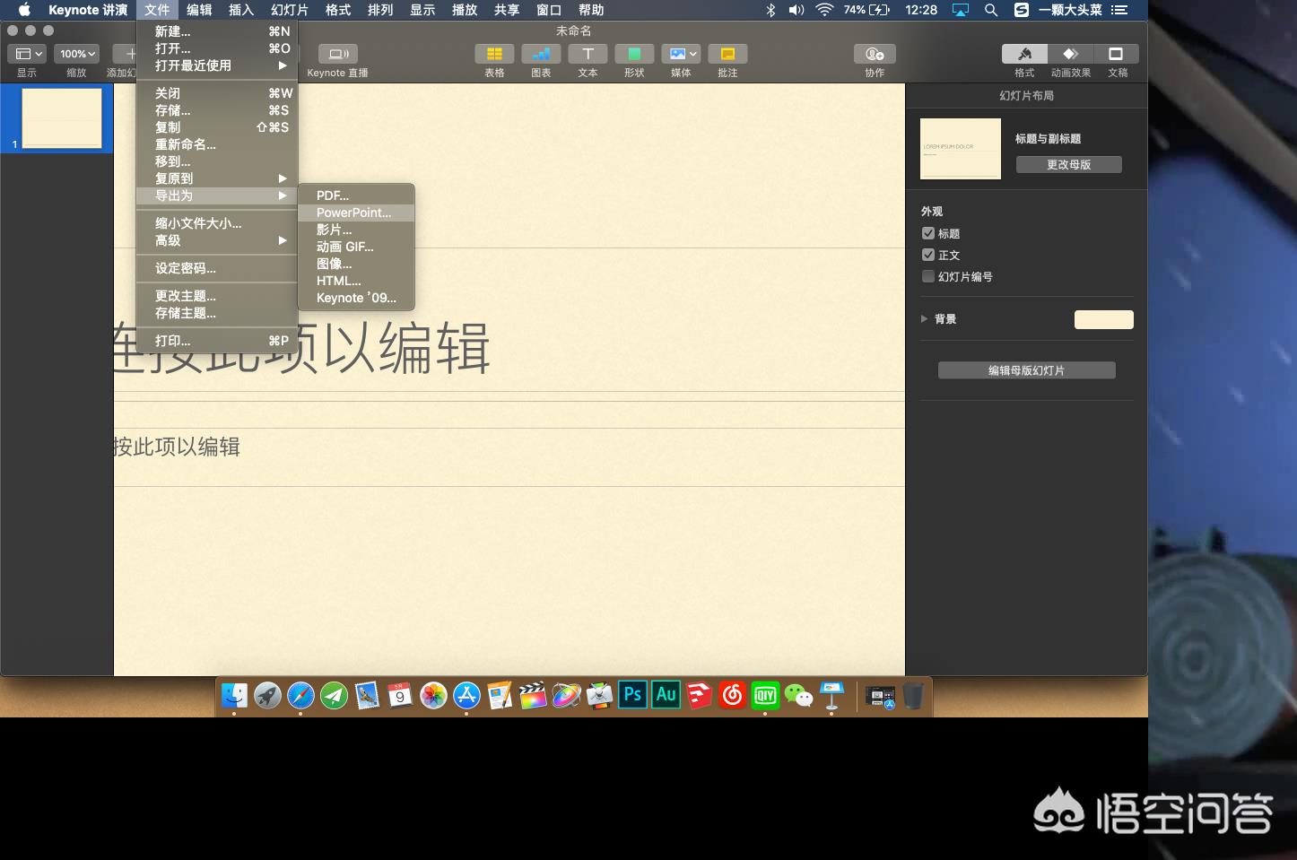1297x860 pixels.
Task: Open the 幻灯片 slide menu
Action: [290, 10]
